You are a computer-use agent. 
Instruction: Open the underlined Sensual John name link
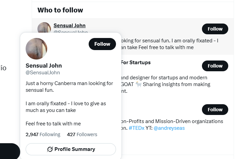click(69, 26)
